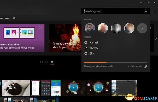This screenshot has width=158, height=102.
Task: Close the Create a new album card
Action: pos(41,28)
